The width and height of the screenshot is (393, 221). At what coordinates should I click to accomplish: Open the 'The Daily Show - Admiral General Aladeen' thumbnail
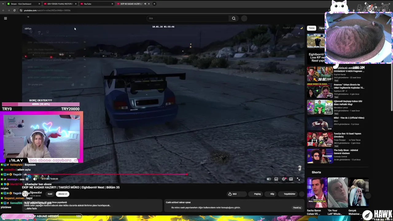(320, 156)
